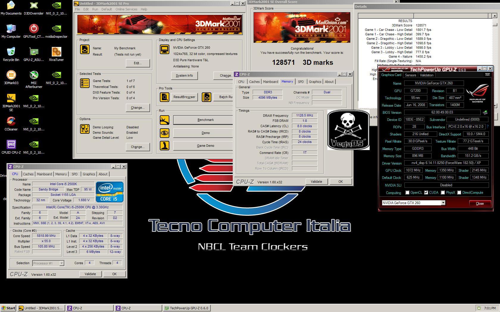The image size is (500, 312).
Task: Click ResultBrowser button
Action: click(184, 97)
